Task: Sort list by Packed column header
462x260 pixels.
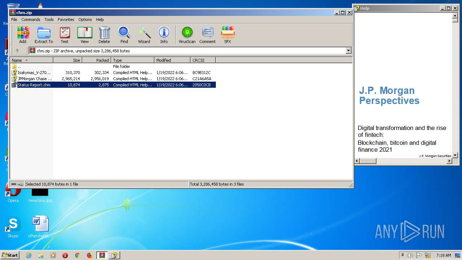Action: click(97, 60)
